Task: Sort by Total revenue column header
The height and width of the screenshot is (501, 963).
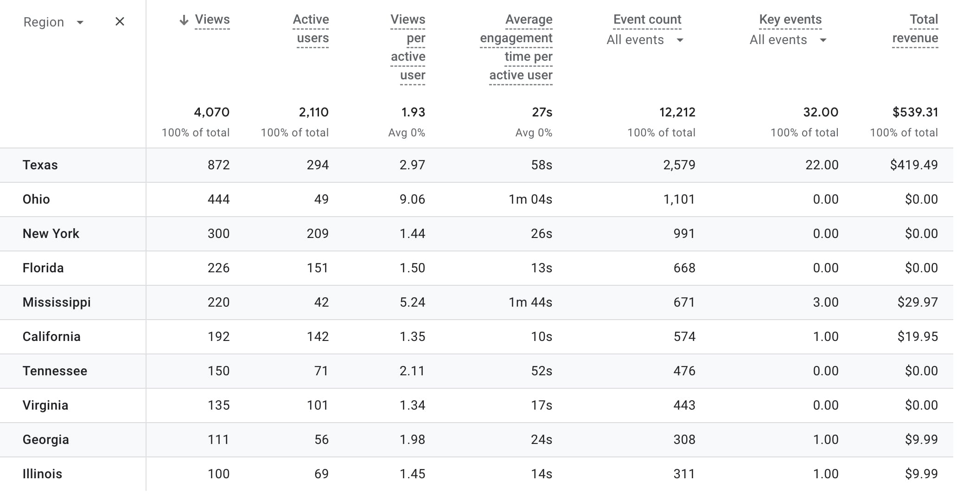Action: coord(915,29)
